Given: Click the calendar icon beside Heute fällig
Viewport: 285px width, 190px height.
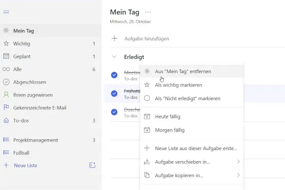Looking at the screenshot, I should coord(147,116).
